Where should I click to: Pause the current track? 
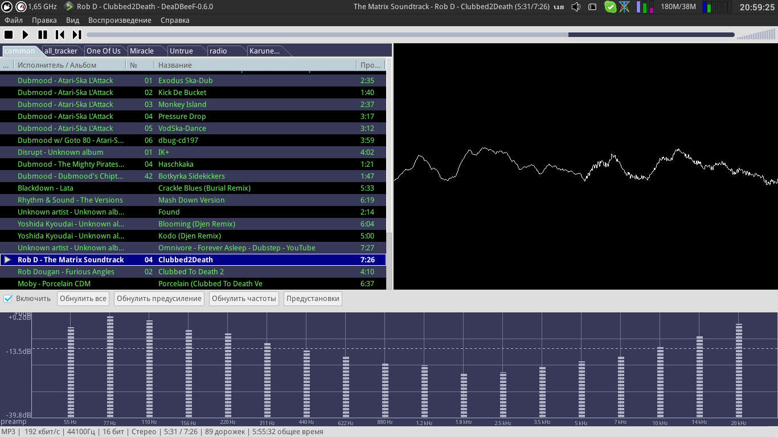point(43,35)
